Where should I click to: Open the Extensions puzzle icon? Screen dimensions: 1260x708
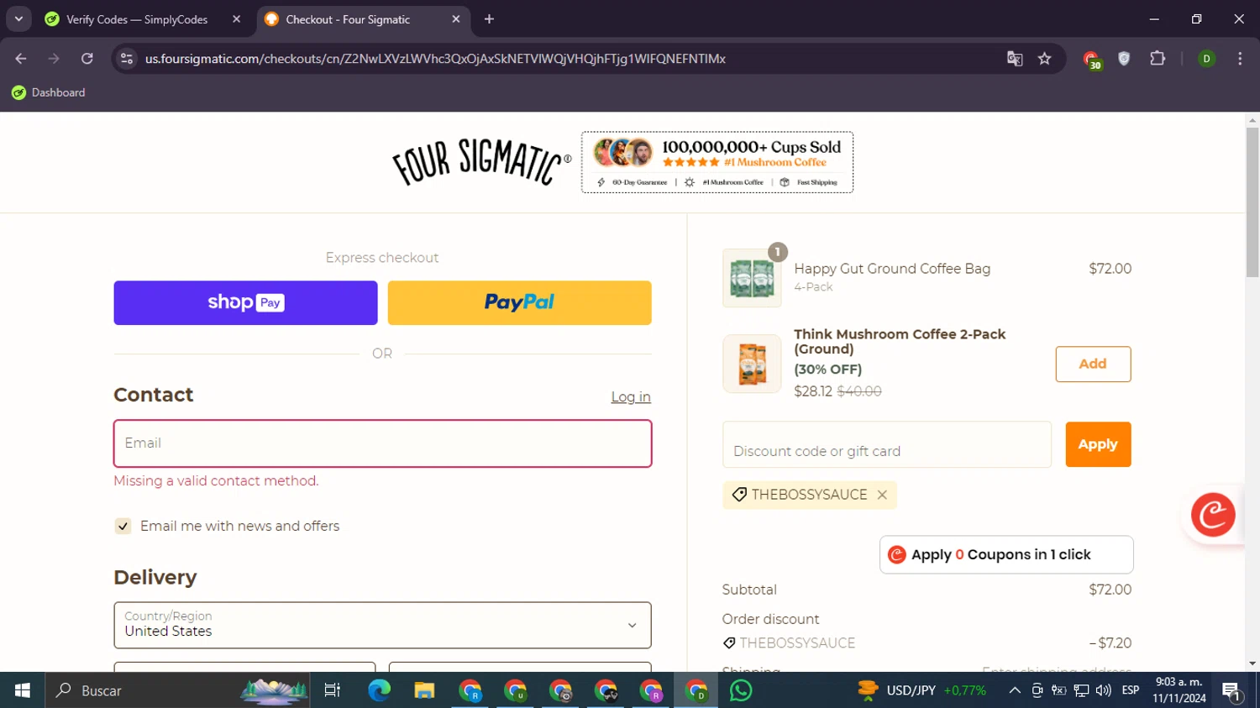[1158, 59]
